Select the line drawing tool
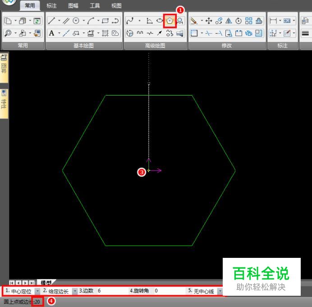Image resolution: width=312 pixels, height=307 pixels. (51, 21)
